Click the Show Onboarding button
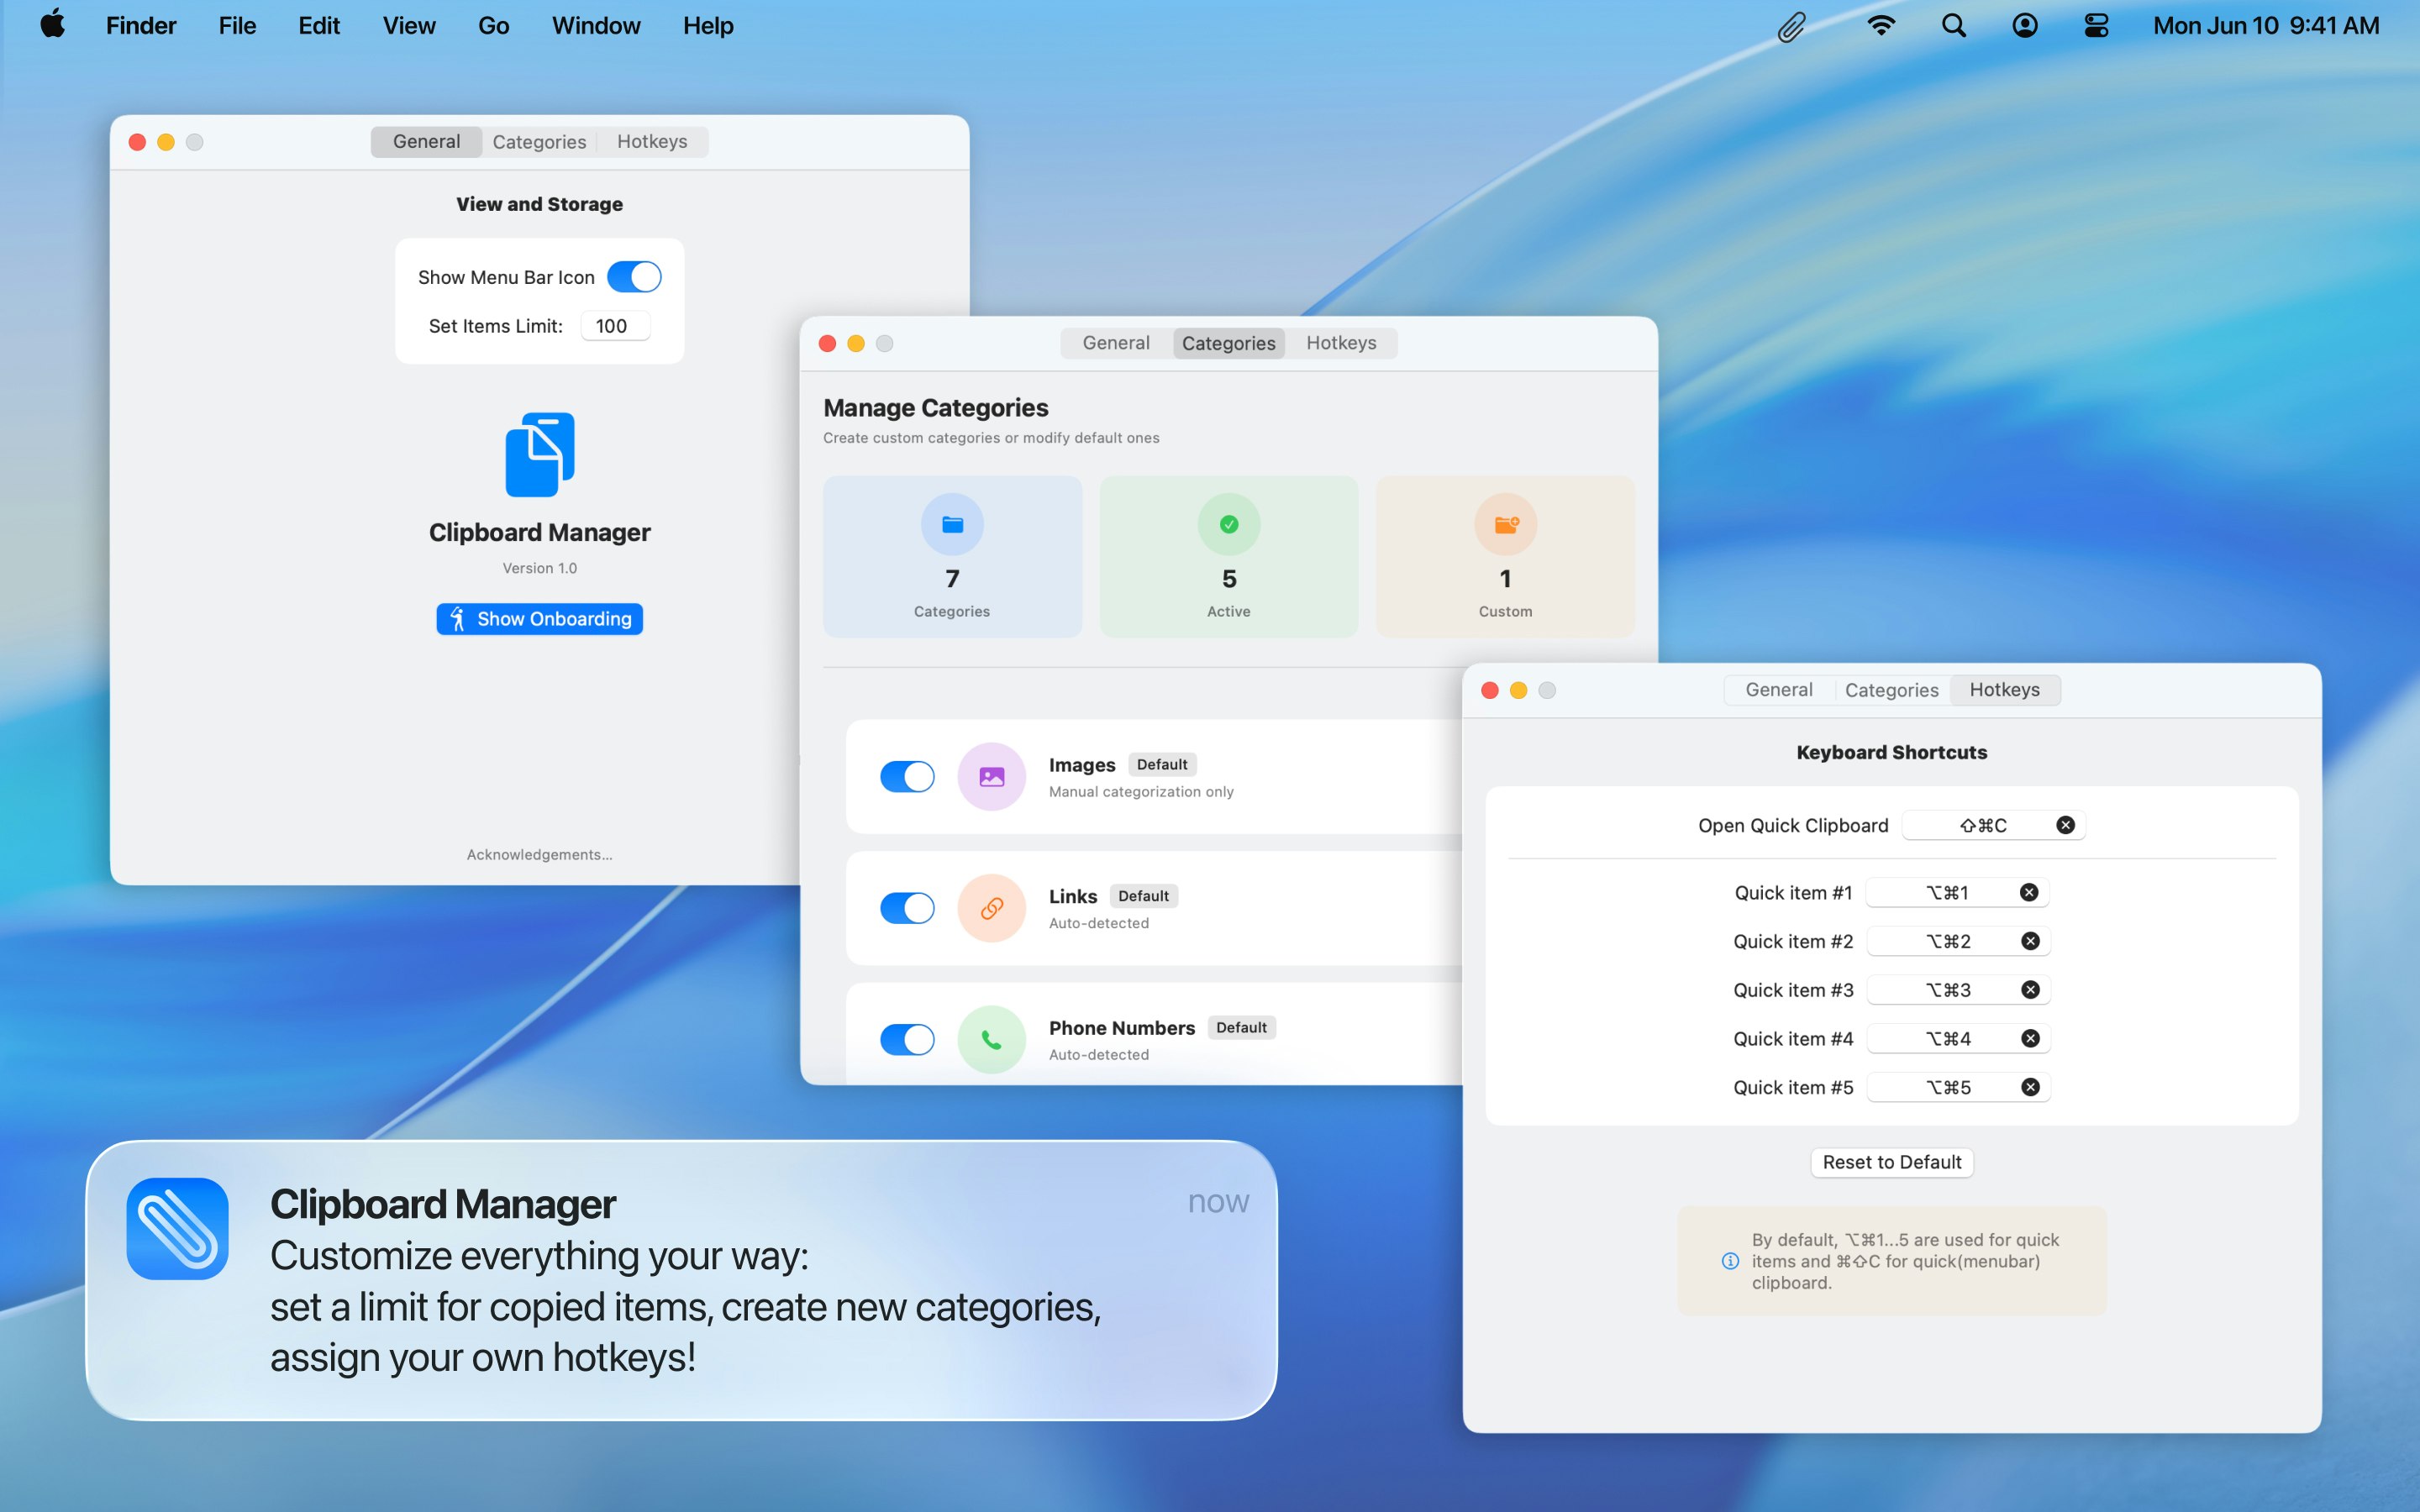This screenshot has width=2420, height=1512. click(539, 618)
